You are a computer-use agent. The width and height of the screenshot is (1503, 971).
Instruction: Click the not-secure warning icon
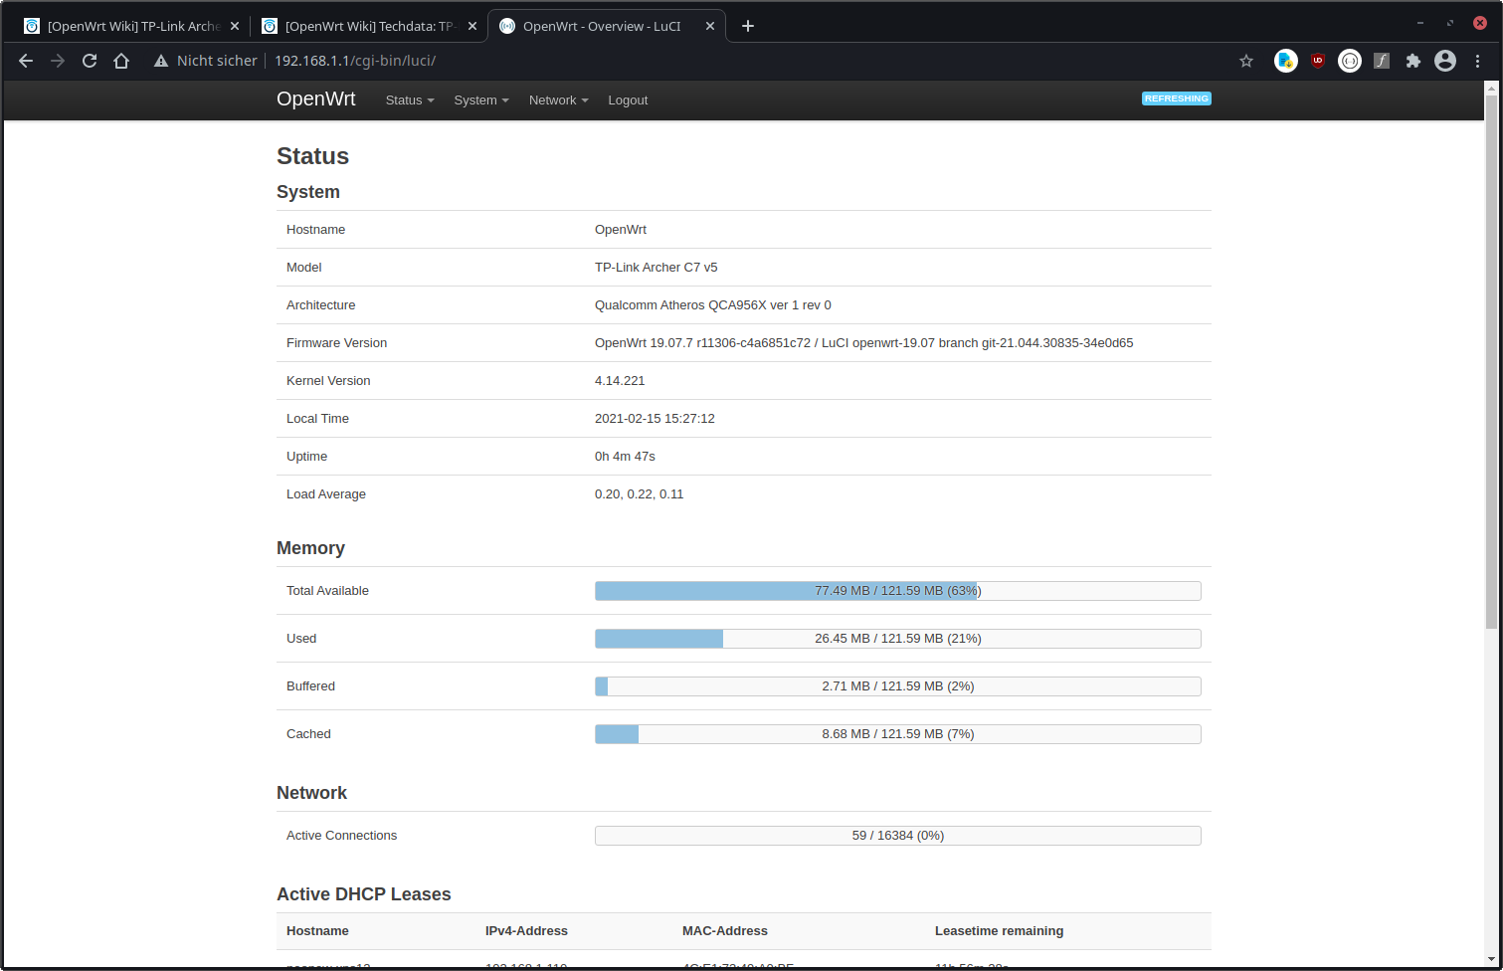(161, 61)
